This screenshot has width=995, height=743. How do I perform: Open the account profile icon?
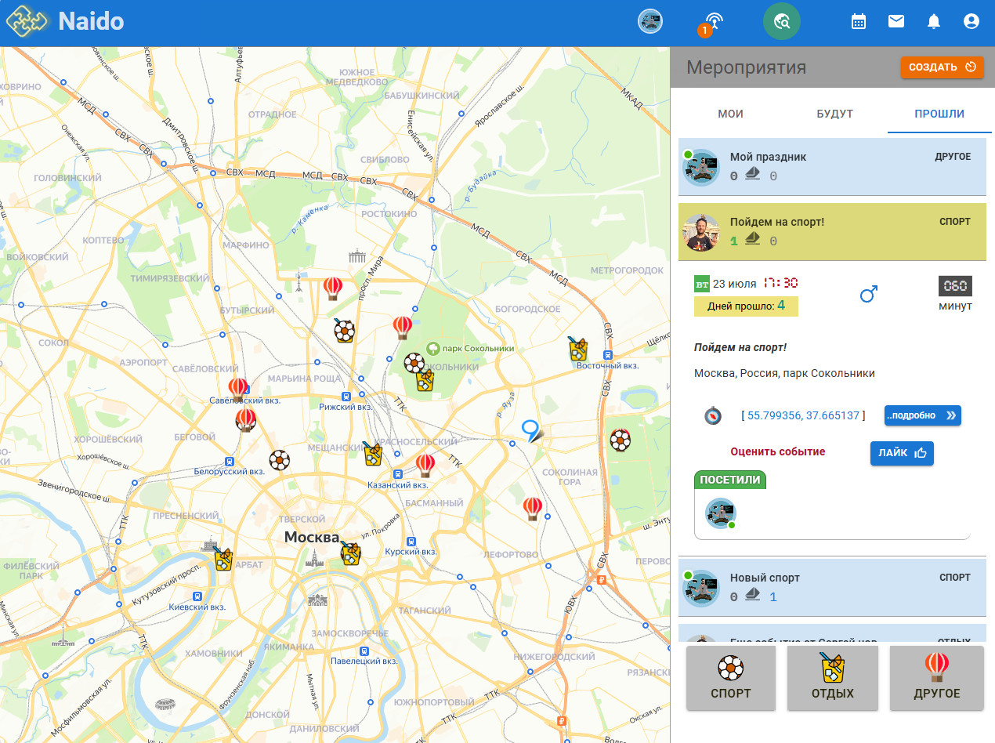pyautogui.click(x=971, y=21)
